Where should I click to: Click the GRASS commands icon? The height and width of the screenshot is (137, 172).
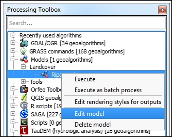[x=23, y=51]
